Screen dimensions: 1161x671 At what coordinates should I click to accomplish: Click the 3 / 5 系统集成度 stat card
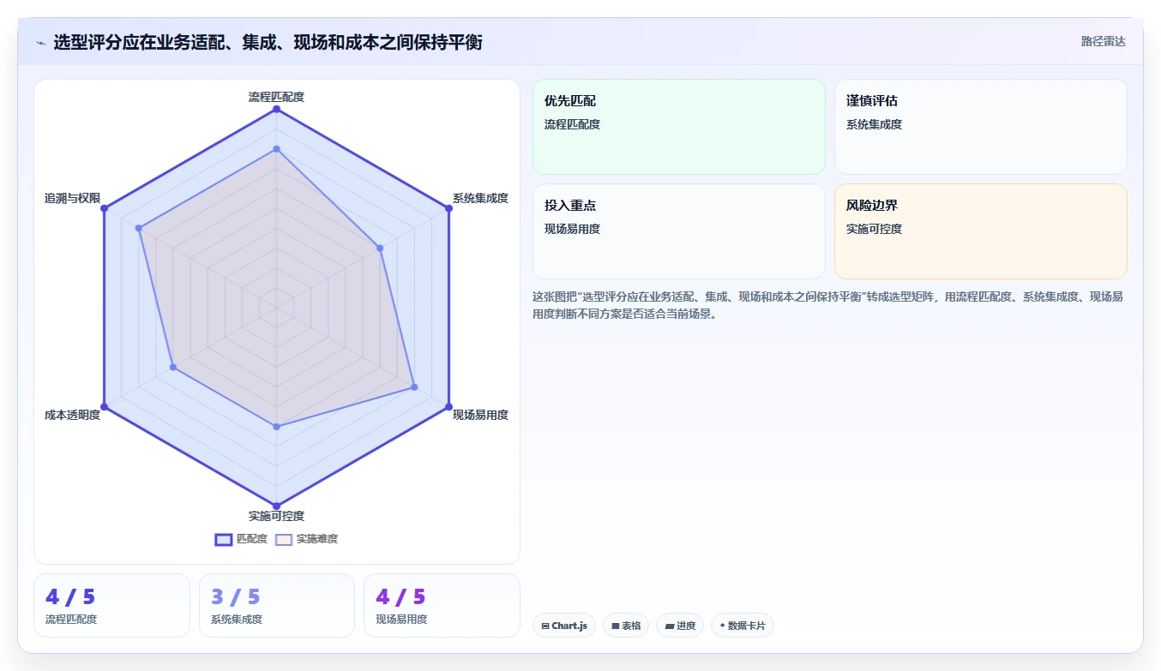tap(277, 605)
